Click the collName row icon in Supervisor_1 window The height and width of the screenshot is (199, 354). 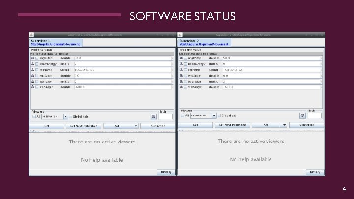[x=33, y=70]
